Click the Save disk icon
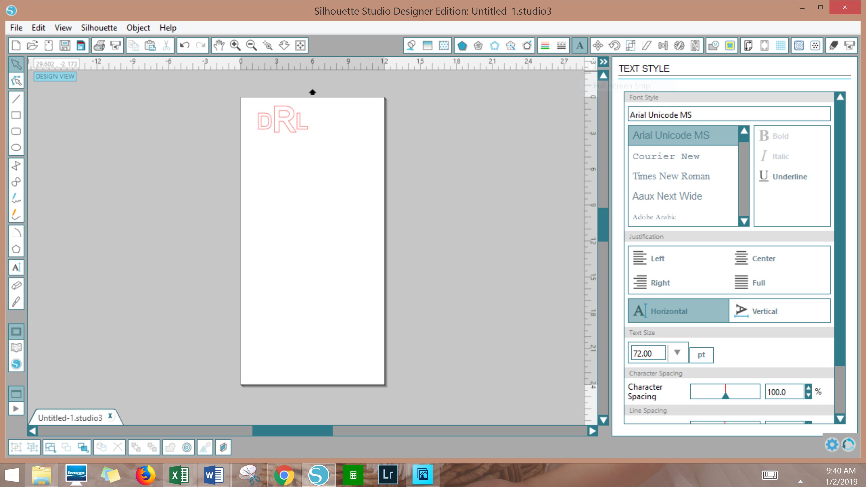Screen dimensions: 866x487 (65, 45)
